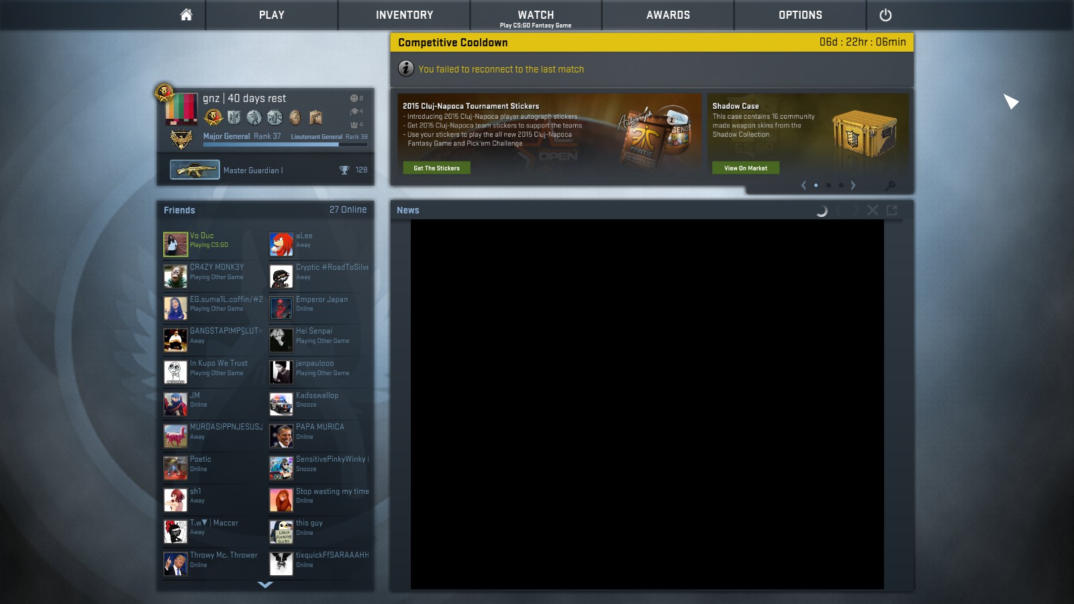Select the bronze pistol badge
Image resolution: width=1074 pixels, height=604 pixels.
(316, 117)
